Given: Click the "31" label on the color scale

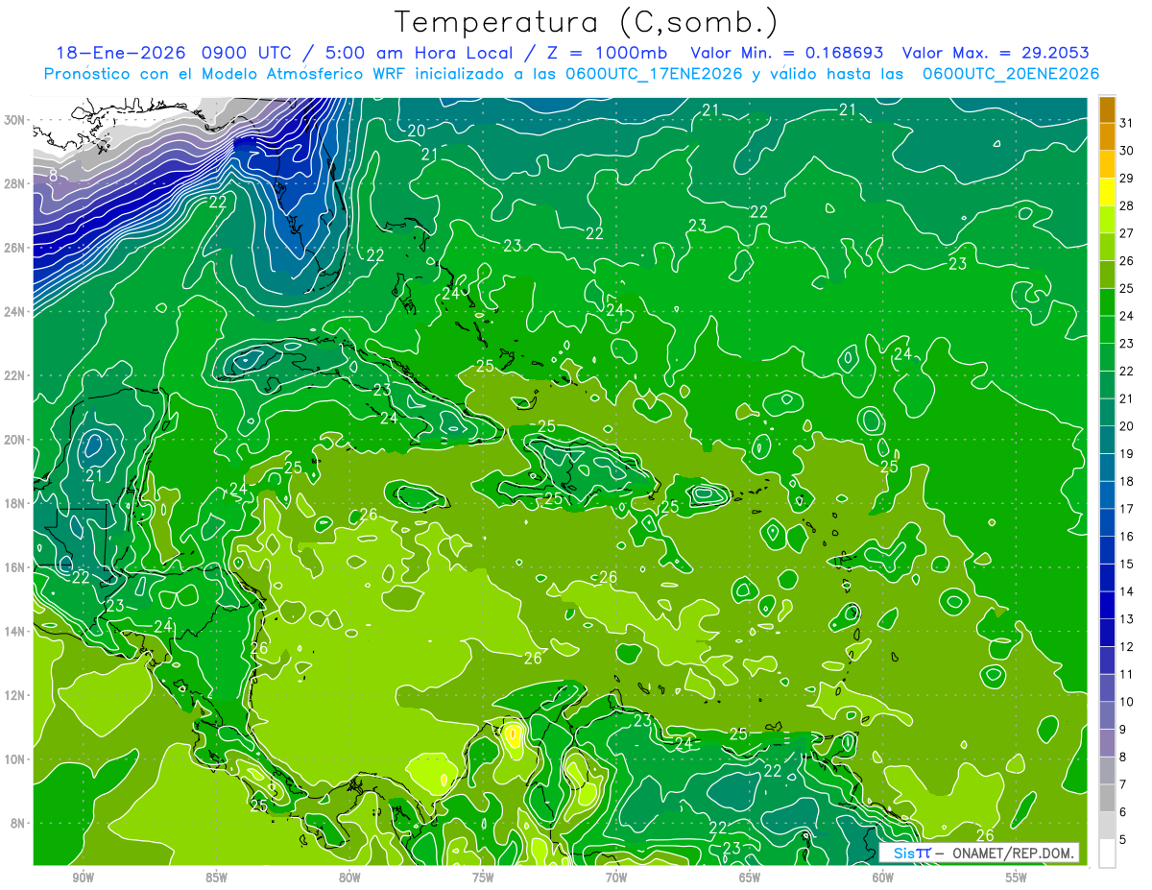Looking at the screenshot, I should [1127, 122].
